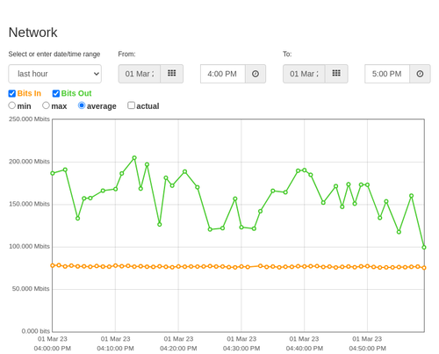Click the From time field 4:00 PM
The width and height of the screenshot is (439, 354).
[223, 74]
